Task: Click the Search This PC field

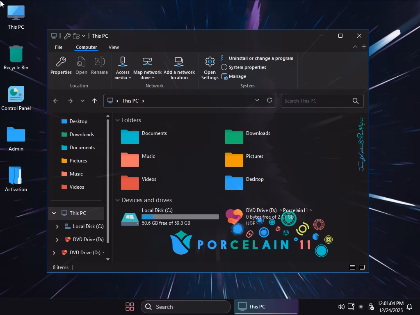Action: click(x=316, y=101)
